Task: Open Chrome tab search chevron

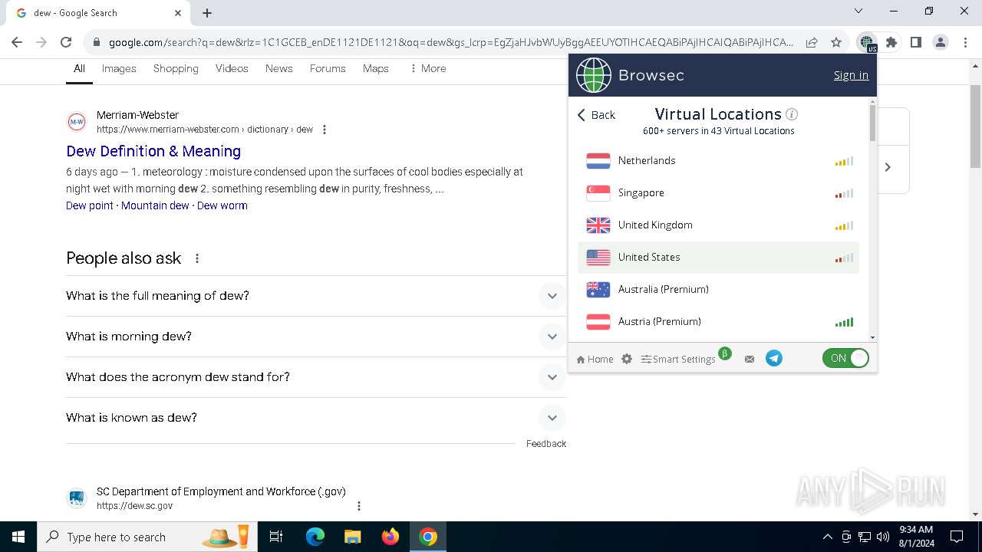Action: click(858, 11)
